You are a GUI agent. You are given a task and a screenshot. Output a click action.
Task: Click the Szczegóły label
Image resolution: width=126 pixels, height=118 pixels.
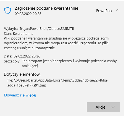(12, 61)
